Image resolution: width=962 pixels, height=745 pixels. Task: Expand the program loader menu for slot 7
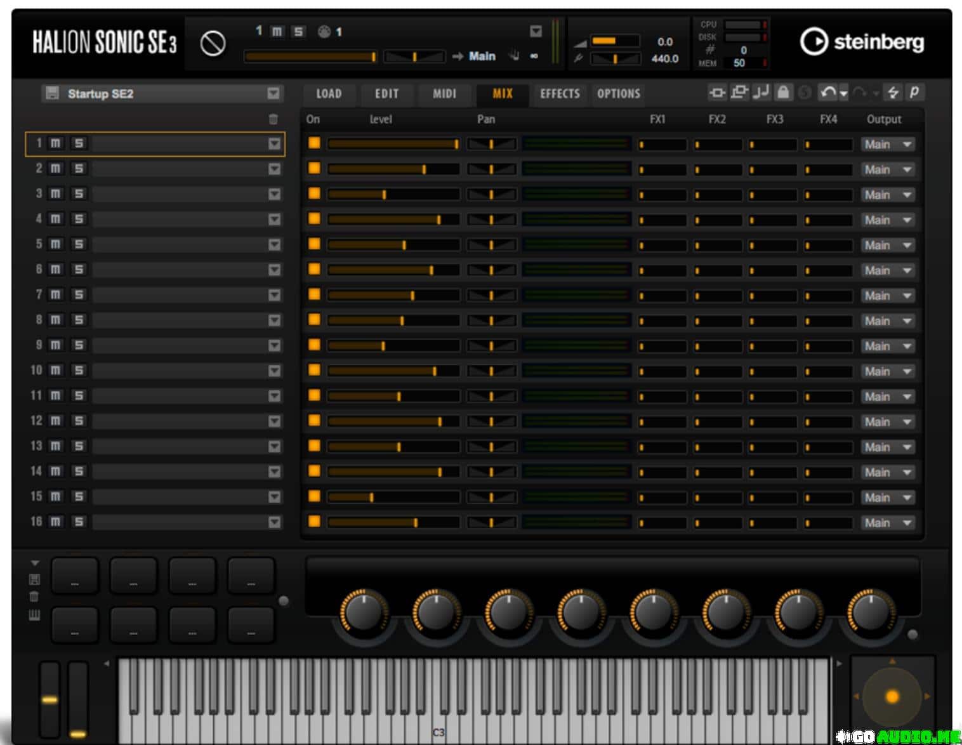(x=274, y=295)
